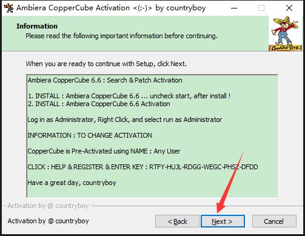Minimize the Activation window
305x236 pixels.
[234, 8]
